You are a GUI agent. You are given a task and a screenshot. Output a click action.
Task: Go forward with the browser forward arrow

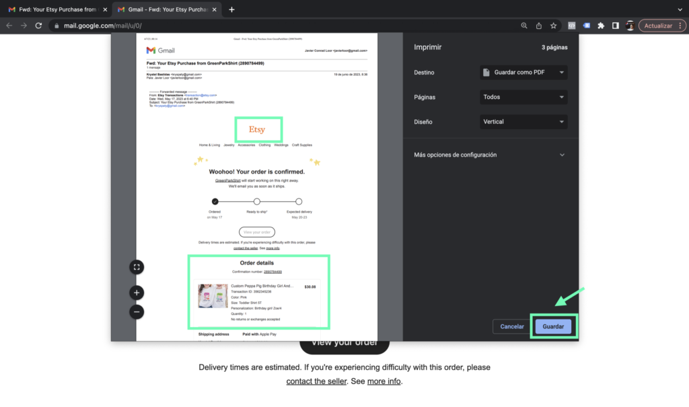[24, 26]
